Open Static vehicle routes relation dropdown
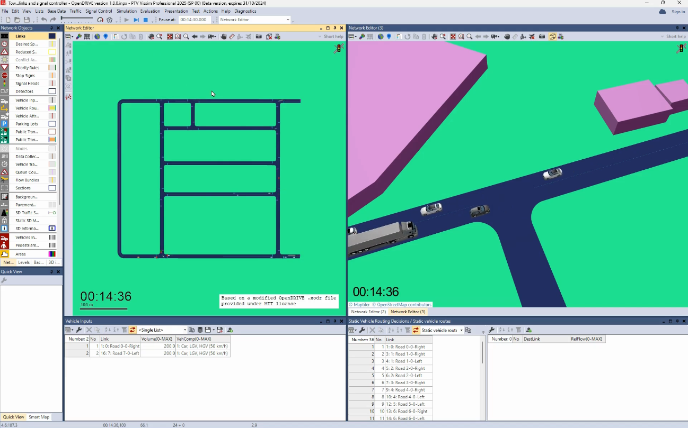The image size is (688, 428). point(461,330)
